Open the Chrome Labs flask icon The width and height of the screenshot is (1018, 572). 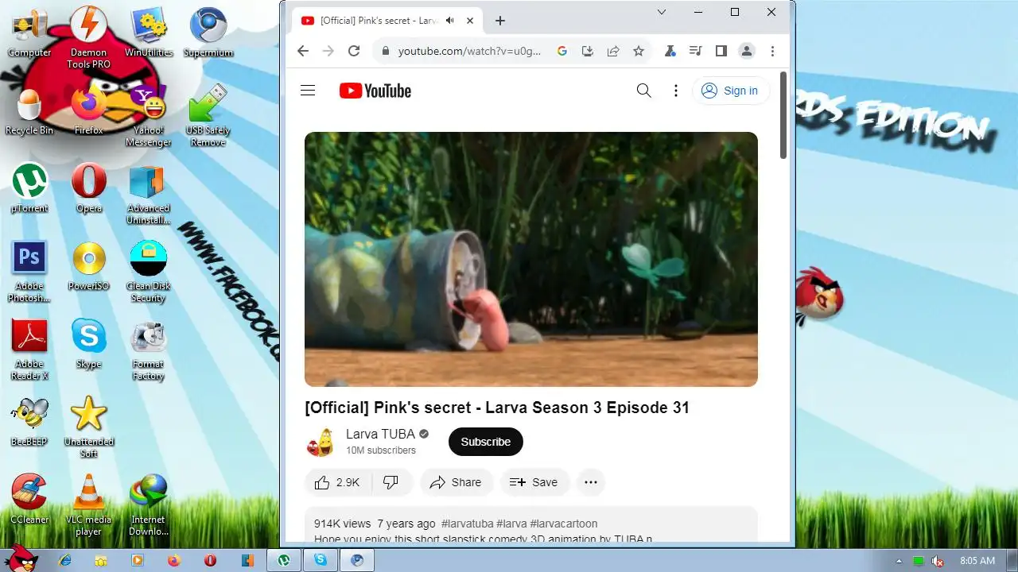tap(670, 51)
